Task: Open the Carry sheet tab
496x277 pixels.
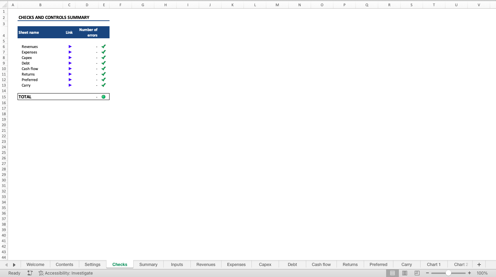Action: point(407,265)
